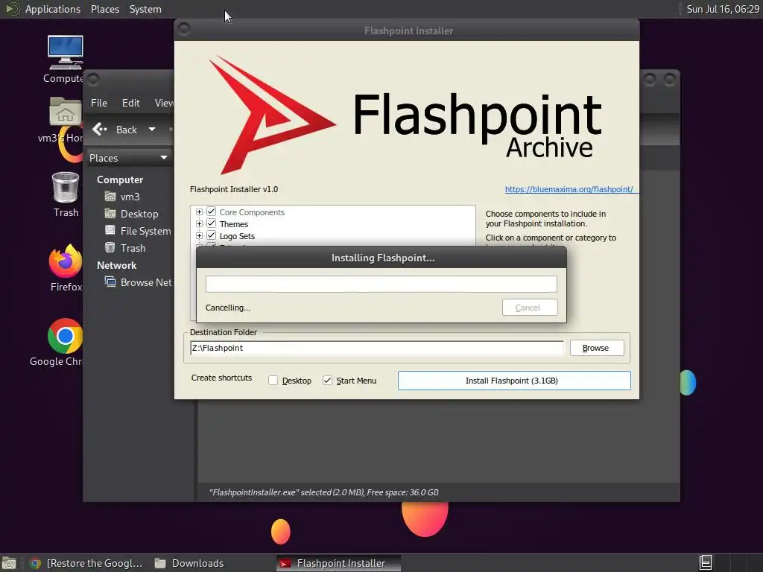Click workspace switcher icon bottom right
Viewport: 763px width, 572px height.
pos(706,563)
